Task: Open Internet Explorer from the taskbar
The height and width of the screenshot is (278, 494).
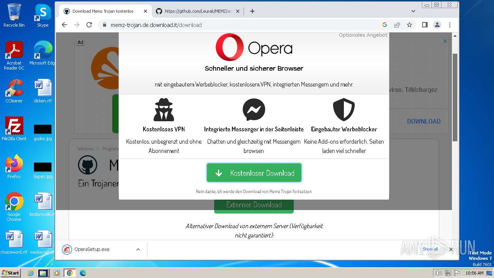Action: pyautogui.click(x=31, y=273)
